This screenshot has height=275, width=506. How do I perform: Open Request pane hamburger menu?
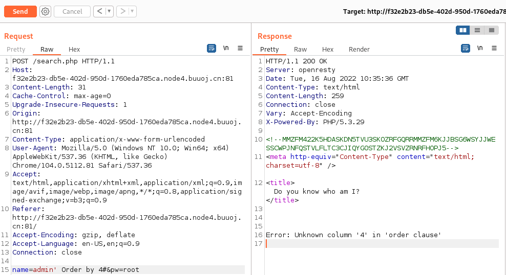tap(240, 48)
